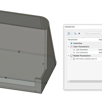Click the User Parameters fx icon
The height and width of the screenshot is (102, 102).
click(71, 47)
